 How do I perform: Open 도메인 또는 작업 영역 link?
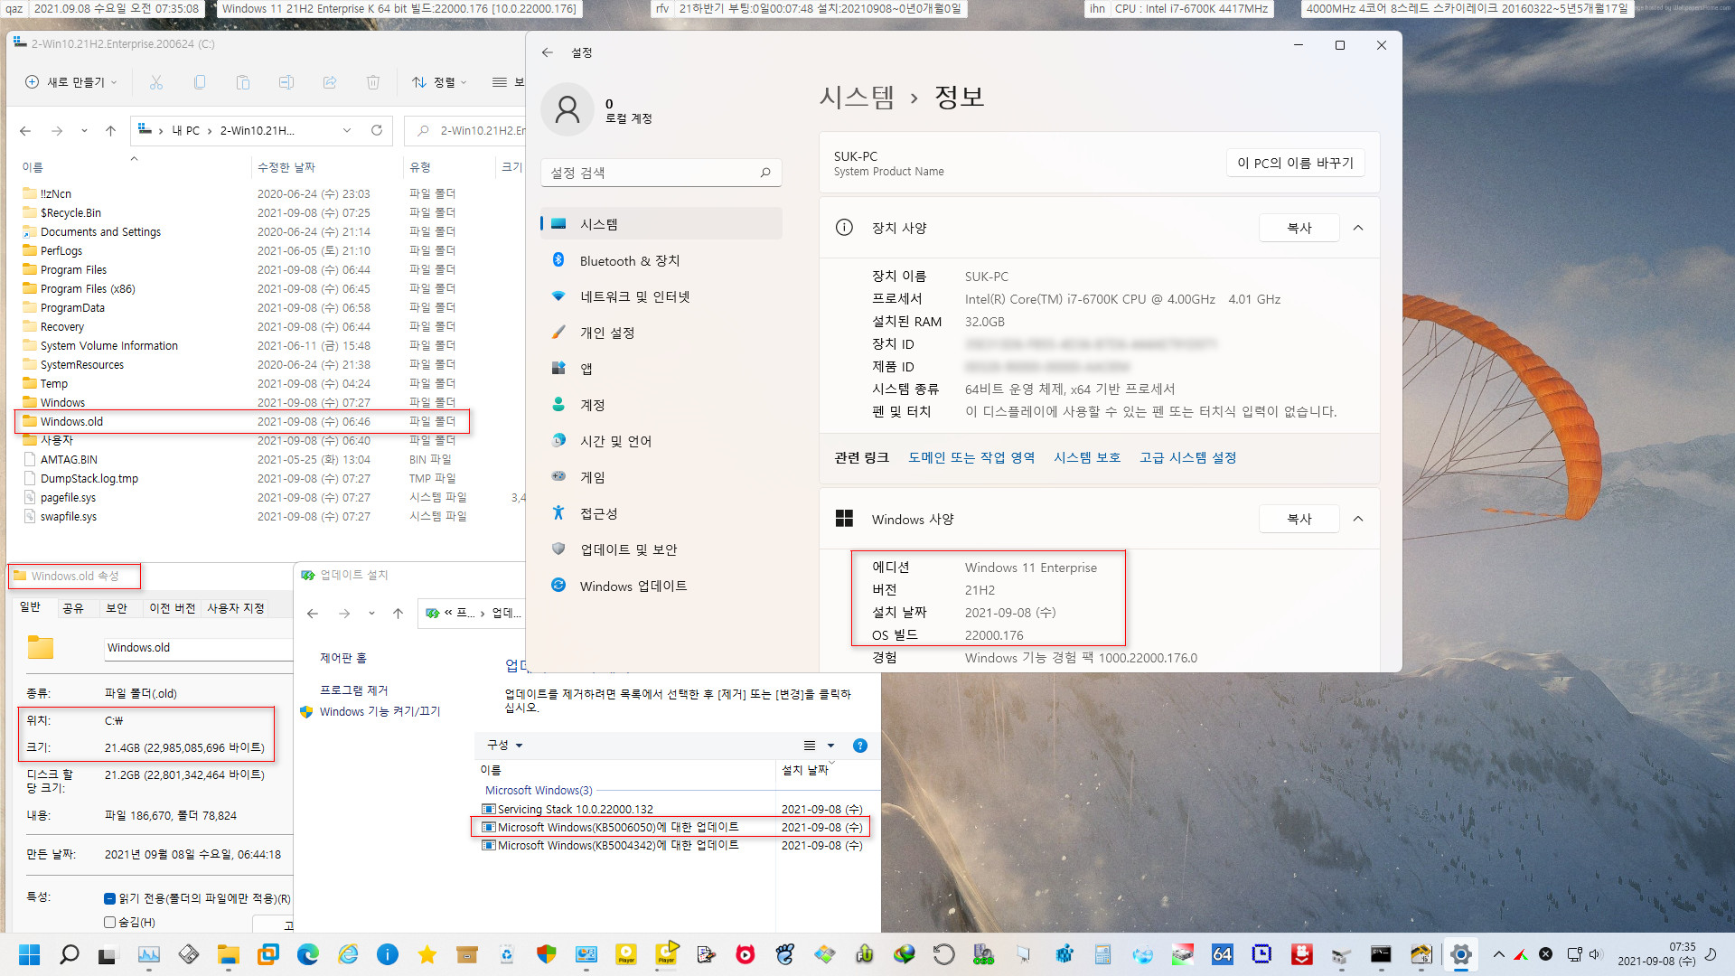tap(971, 457)
